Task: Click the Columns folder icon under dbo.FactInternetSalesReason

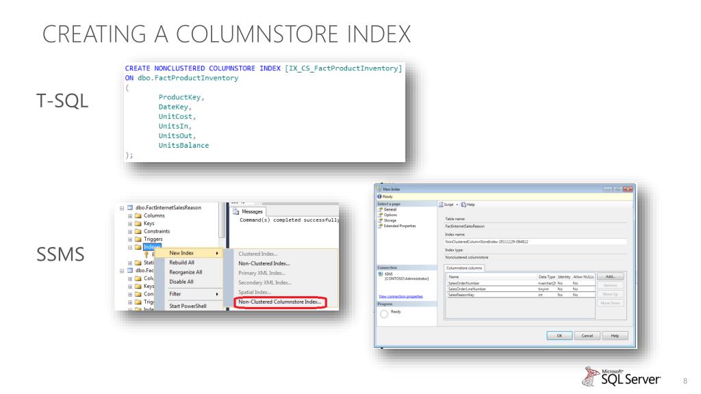Action: coord(138,215)
